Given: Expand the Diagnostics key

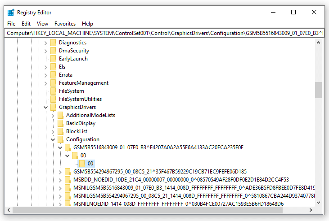Looking at the screenshot, I should [x=45, y=43].
